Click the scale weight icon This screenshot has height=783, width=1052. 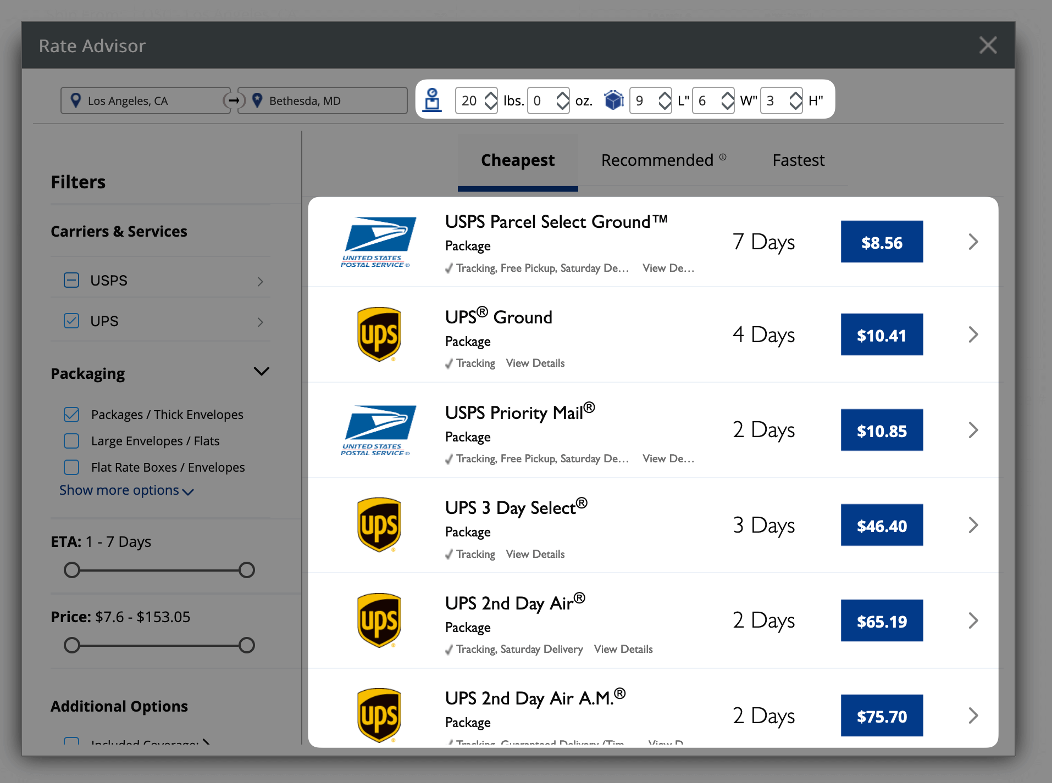tap(433, 100)
